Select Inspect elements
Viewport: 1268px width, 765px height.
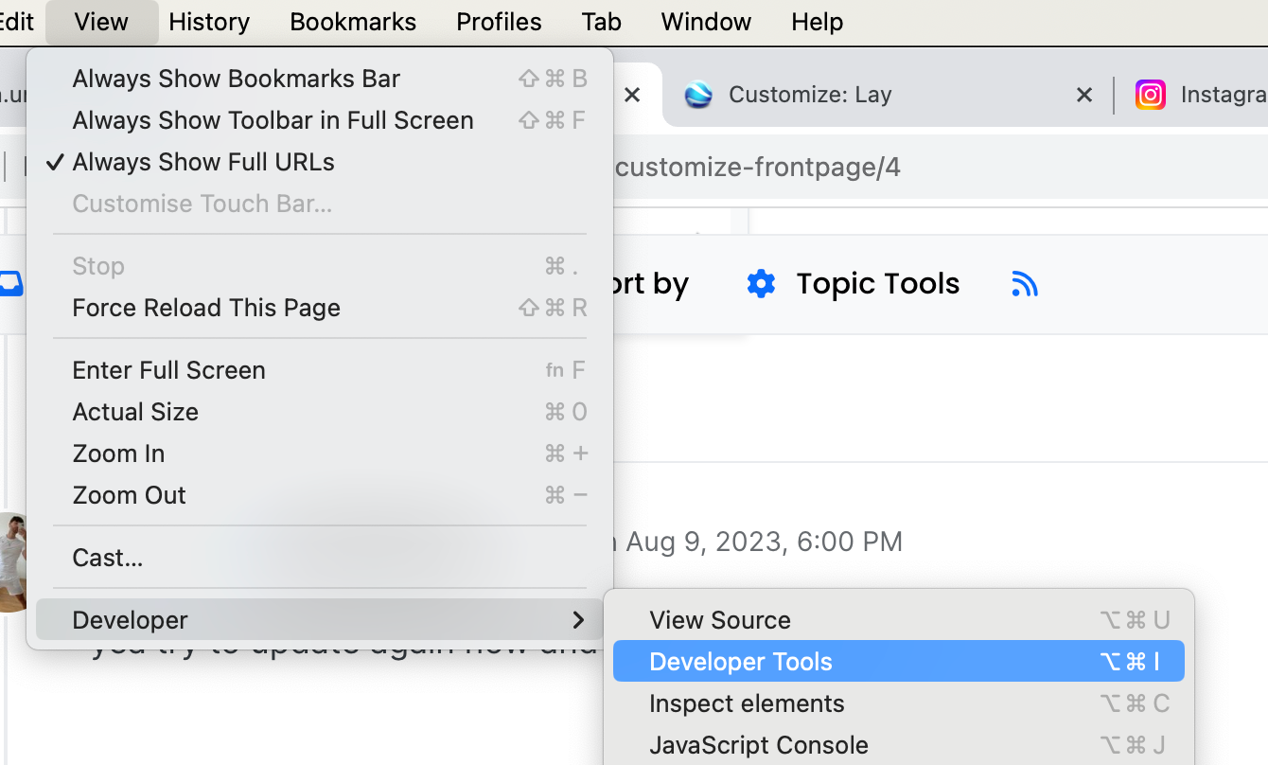click(747, 703)
